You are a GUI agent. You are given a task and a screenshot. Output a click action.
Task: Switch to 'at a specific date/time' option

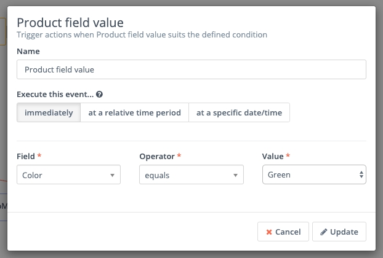(x=239, y=112)
